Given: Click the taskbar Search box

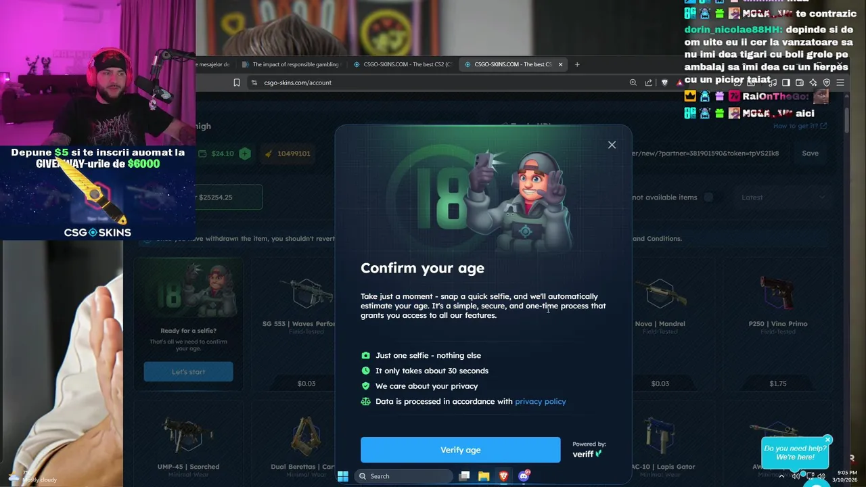Looking at the screenshot, I should pyautogui.click(x=403, y=476).
